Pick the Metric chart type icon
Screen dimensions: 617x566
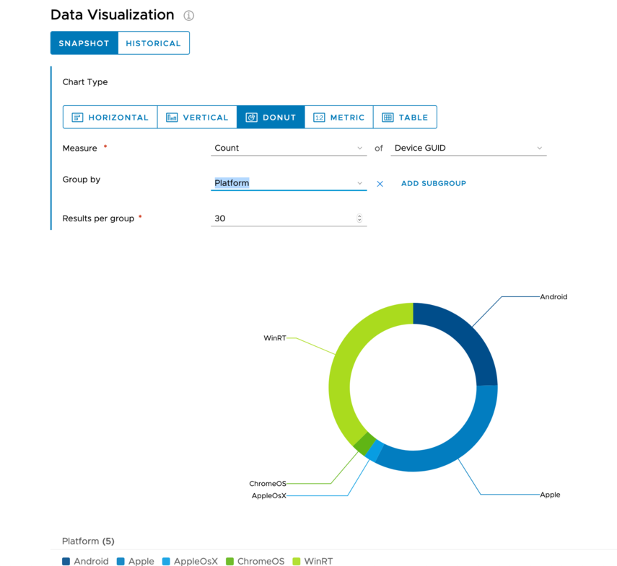pyautogui.click(x=319, y=118)
